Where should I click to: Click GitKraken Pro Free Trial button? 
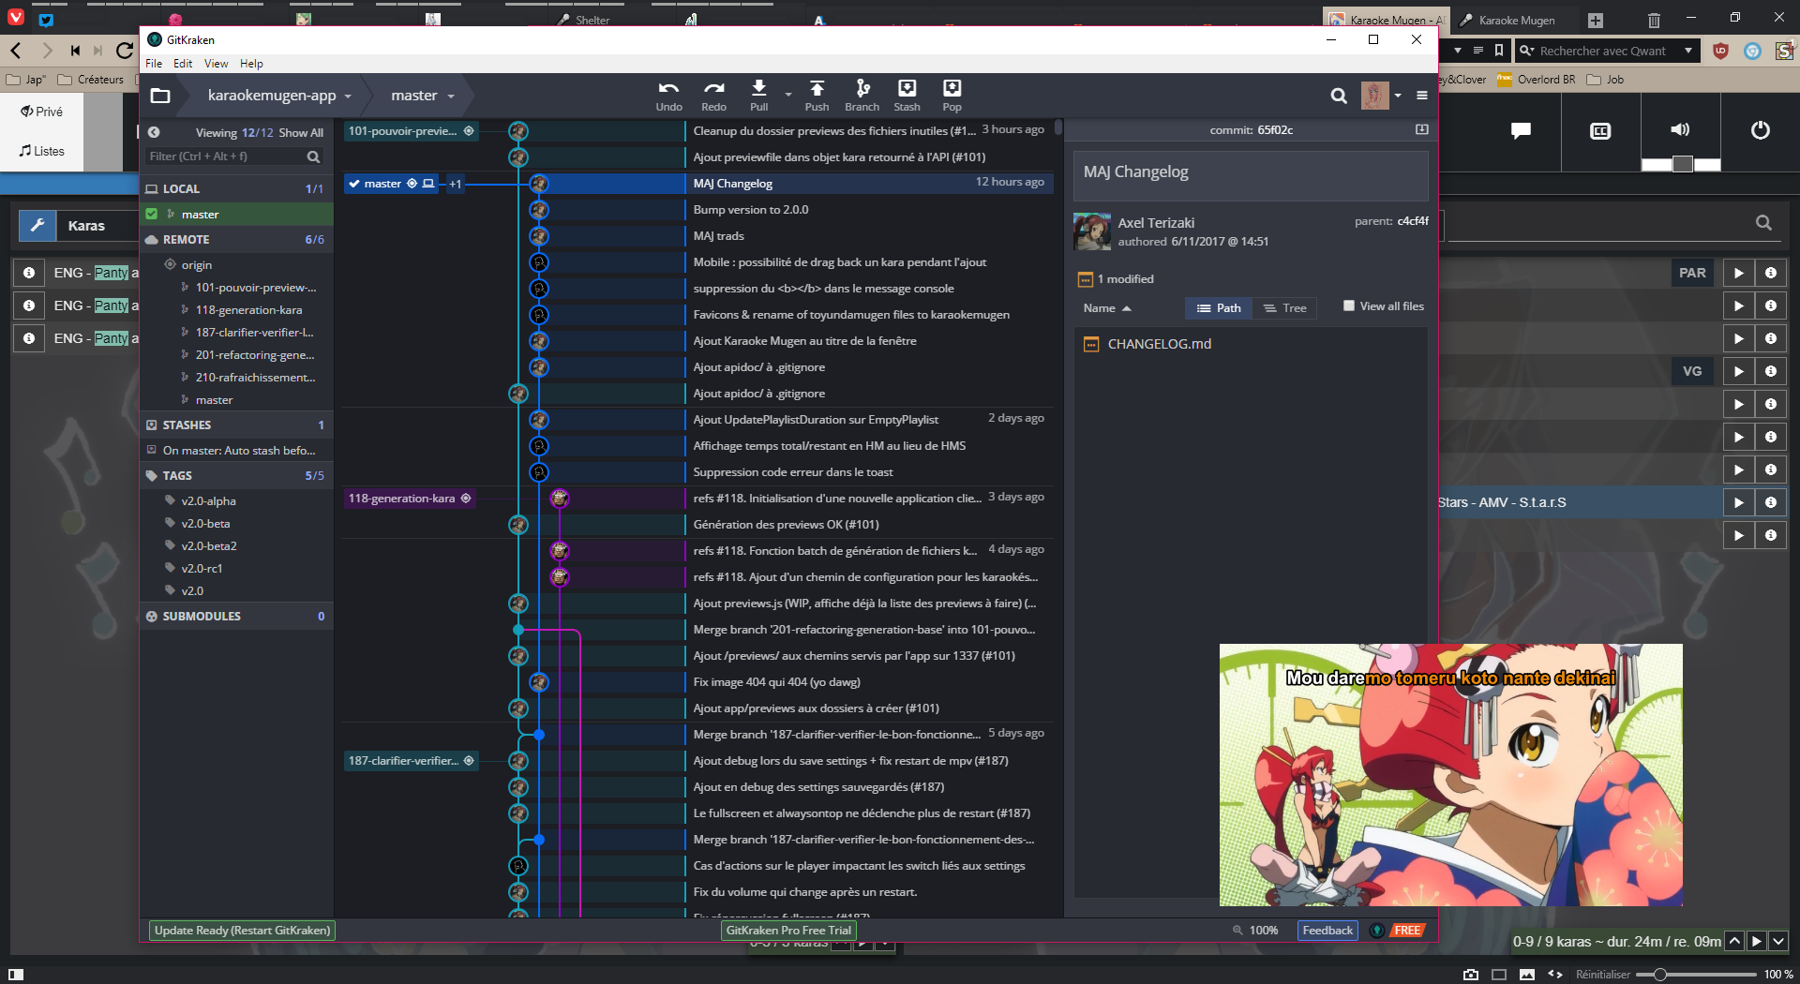pyautogui.click(x=788, y=931)
